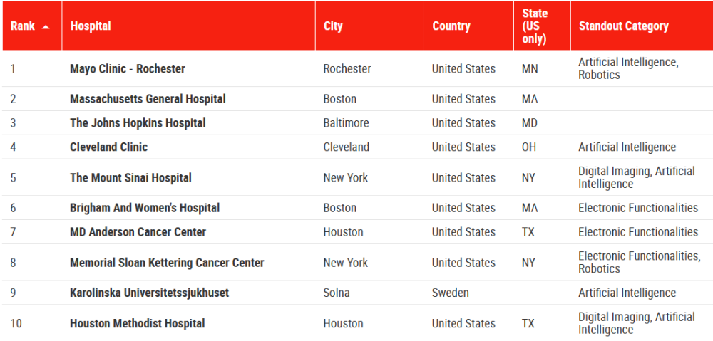This screenshot has width=713, height=341.
Task: Select The Johns Hopkins Hospital row
Action: (x=356, y=123)
